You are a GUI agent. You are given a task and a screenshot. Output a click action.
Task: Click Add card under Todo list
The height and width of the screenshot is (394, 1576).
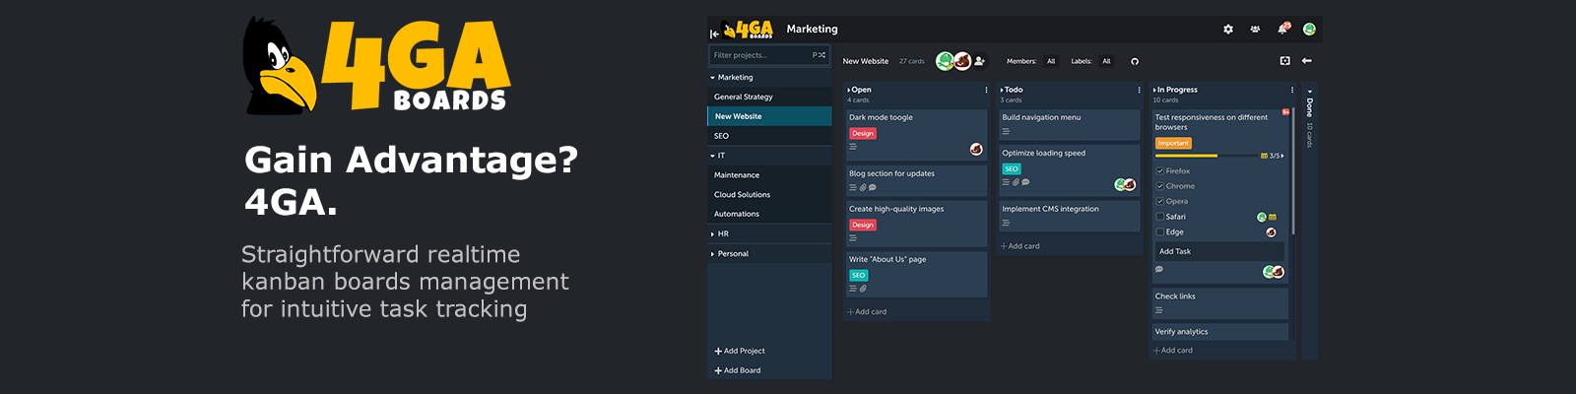(1020, 246)
